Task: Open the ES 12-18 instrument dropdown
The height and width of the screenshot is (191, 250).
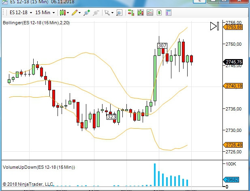Action: pos(21,13)
